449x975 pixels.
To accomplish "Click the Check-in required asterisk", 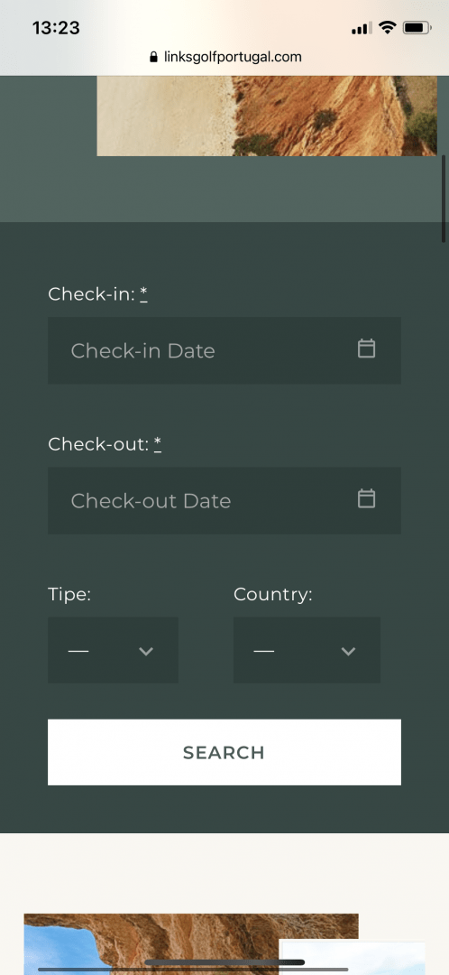I will pos(143,292).
